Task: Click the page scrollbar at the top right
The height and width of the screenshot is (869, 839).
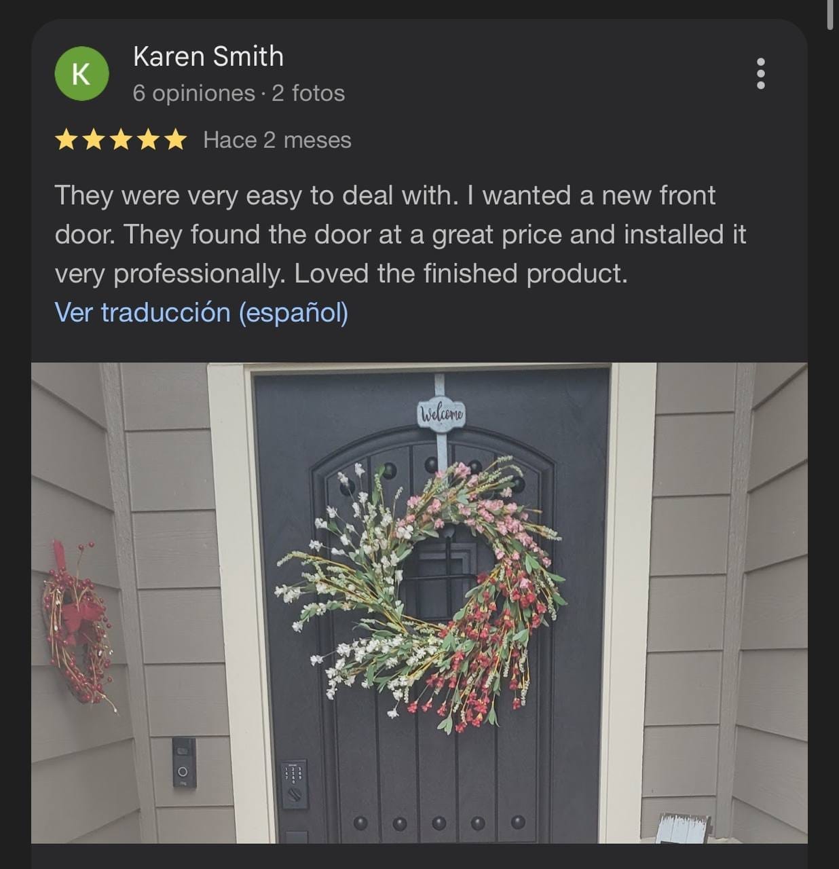Action: click(x=829, y=15)
